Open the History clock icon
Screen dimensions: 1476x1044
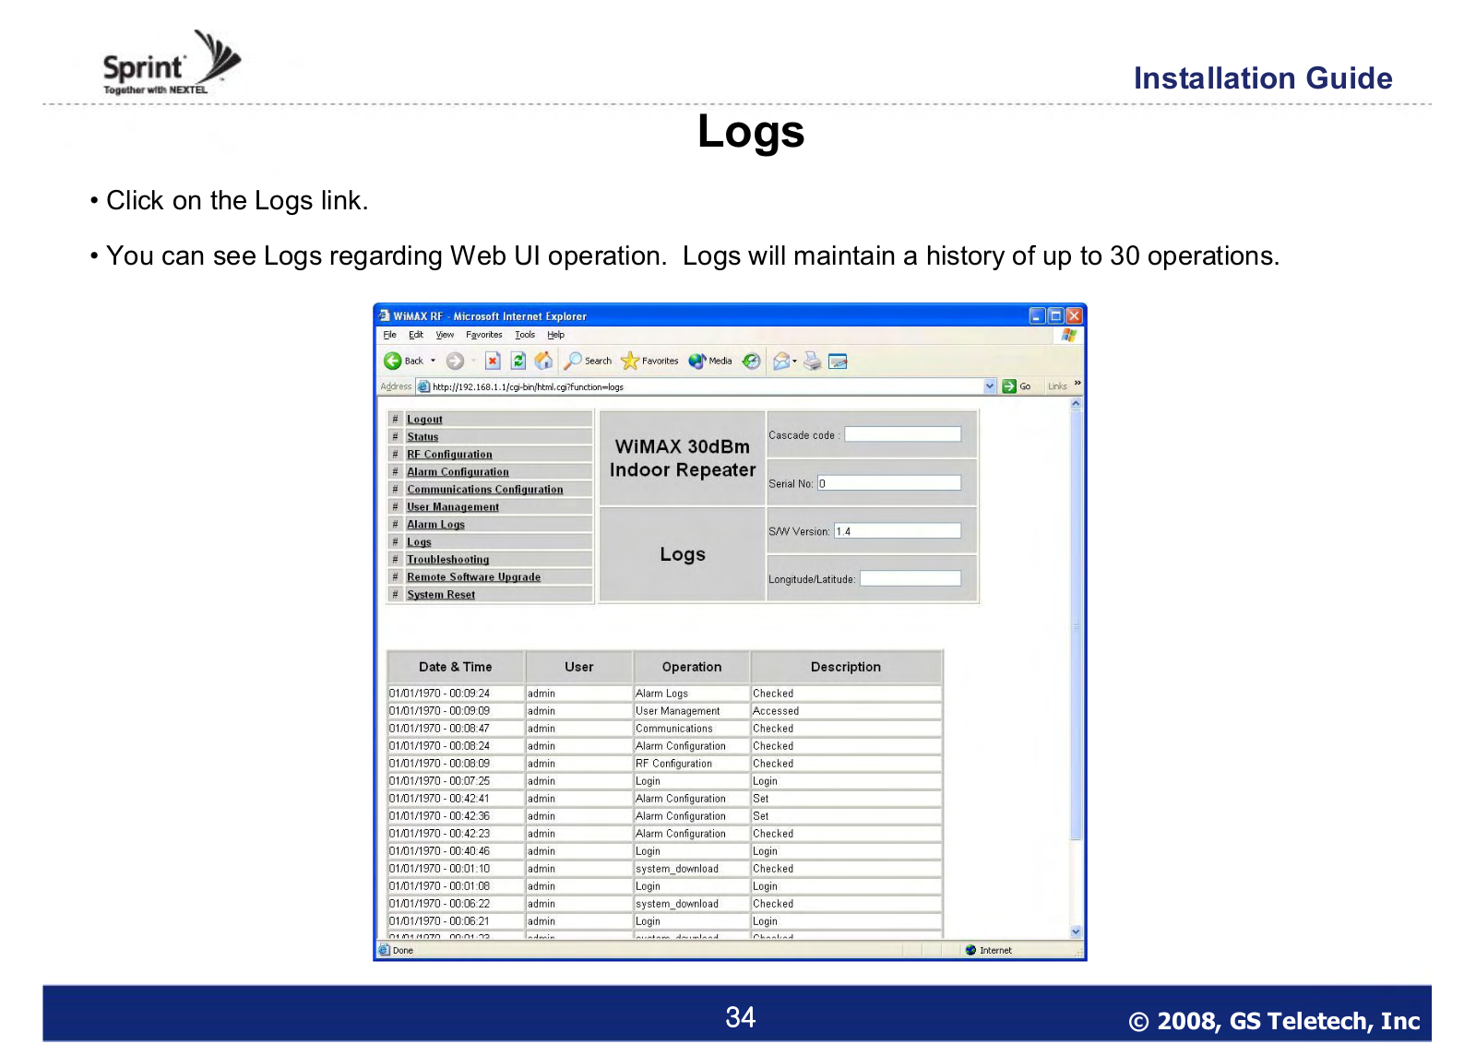click(x=752, y=361)
